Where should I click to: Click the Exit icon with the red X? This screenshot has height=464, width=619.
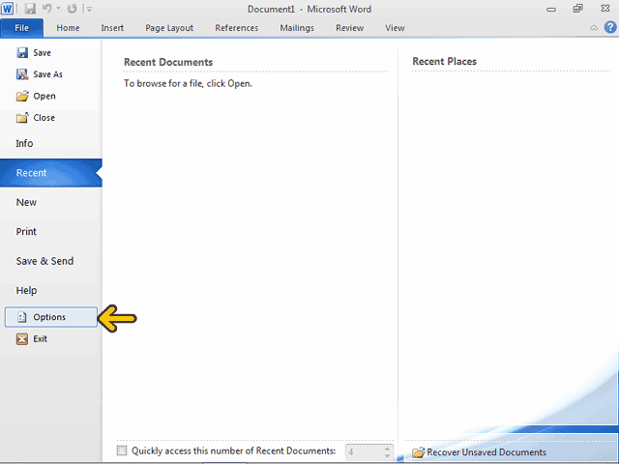coord(22,339)
